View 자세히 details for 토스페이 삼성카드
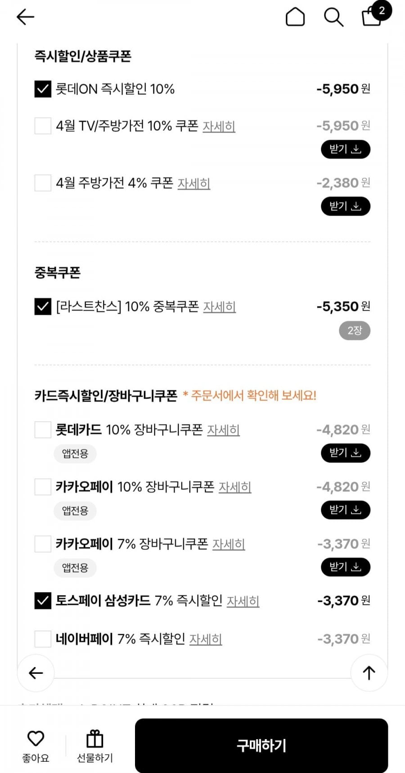The width and height of the screenshot is (405, 773). 243,601
